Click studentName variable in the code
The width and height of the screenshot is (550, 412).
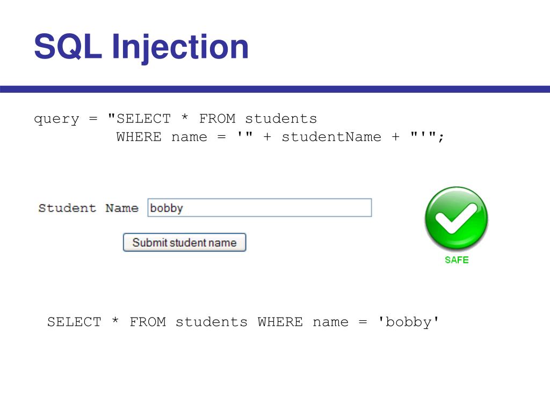click(331, 137)
